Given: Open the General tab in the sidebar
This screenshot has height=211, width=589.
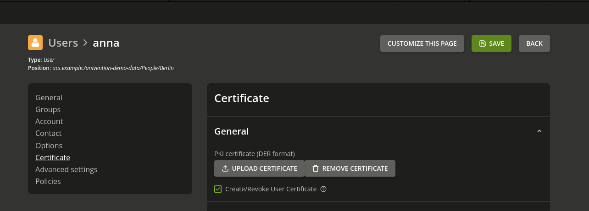Looking at the screenshot, I should [x=49, y=97].
